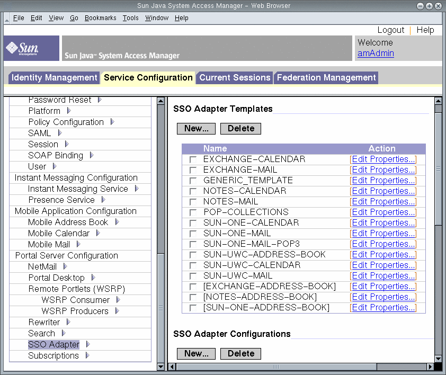Image resolution: width=446 pixels, height=375 pixels.
Task: Check the SUN-ONE-MAIL template checkbox
Action: coord(193,233)
